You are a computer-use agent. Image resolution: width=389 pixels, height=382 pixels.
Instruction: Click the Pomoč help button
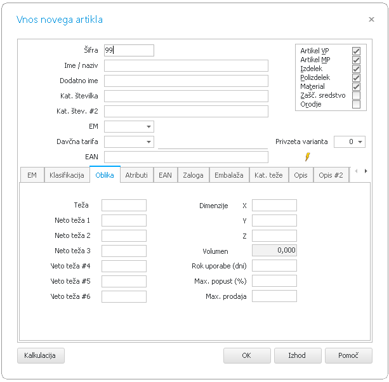click(348, 355)
